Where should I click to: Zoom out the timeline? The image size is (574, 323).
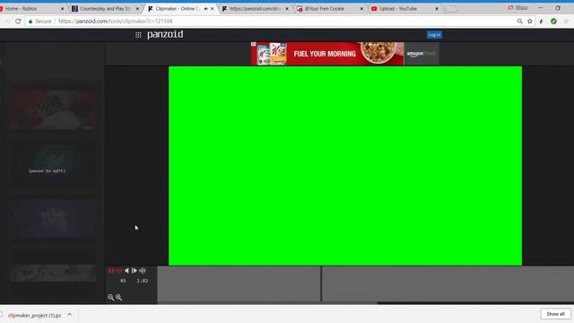111,297
